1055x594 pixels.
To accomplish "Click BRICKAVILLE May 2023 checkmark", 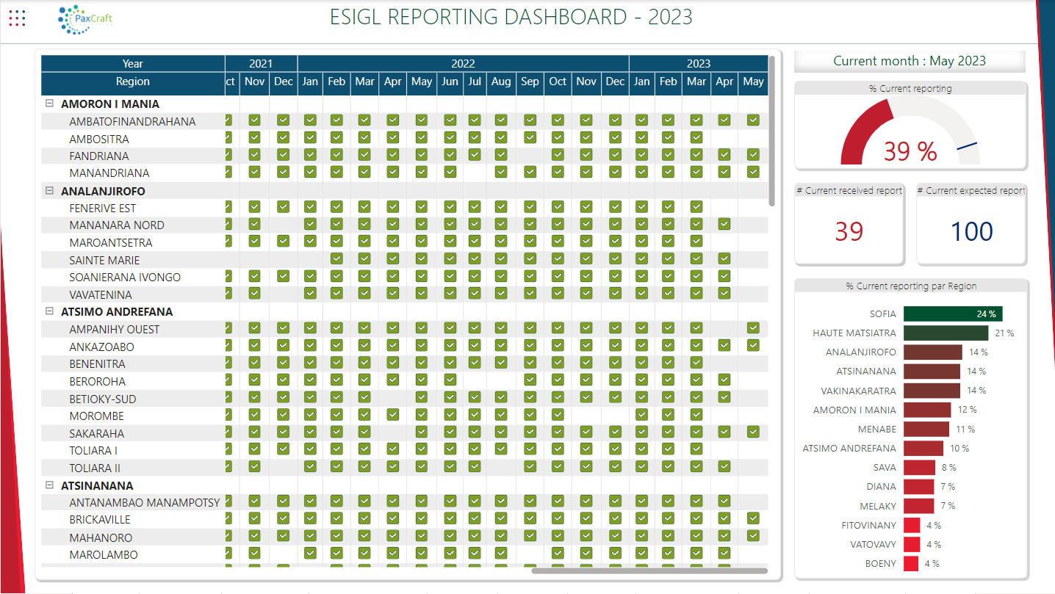I will [753, 519].
